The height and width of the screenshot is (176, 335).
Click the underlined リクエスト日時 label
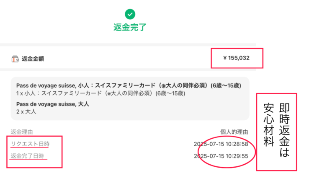pyautogui.click(x=30, y=144)
